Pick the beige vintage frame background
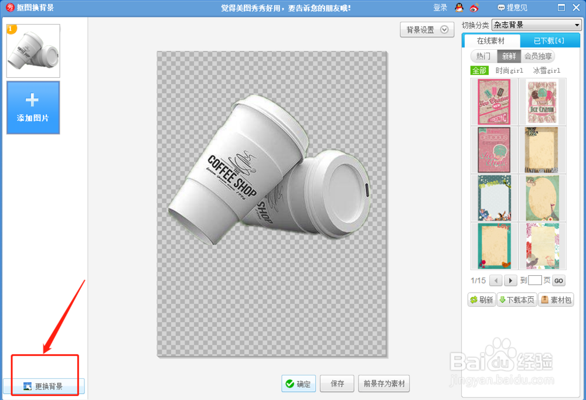 (x=542, y=150)
